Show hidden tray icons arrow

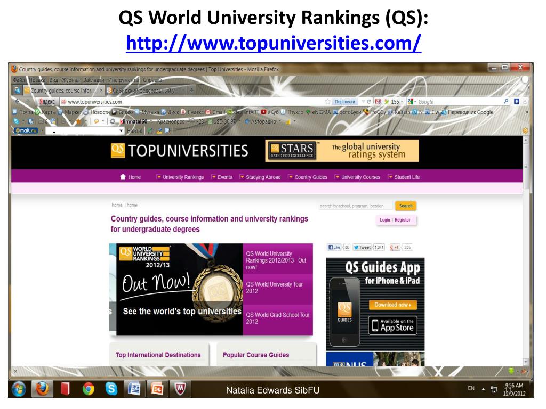coord(483,389)
